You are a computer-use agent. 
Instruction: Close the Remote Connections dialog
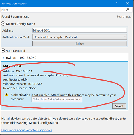coord(128,3)
